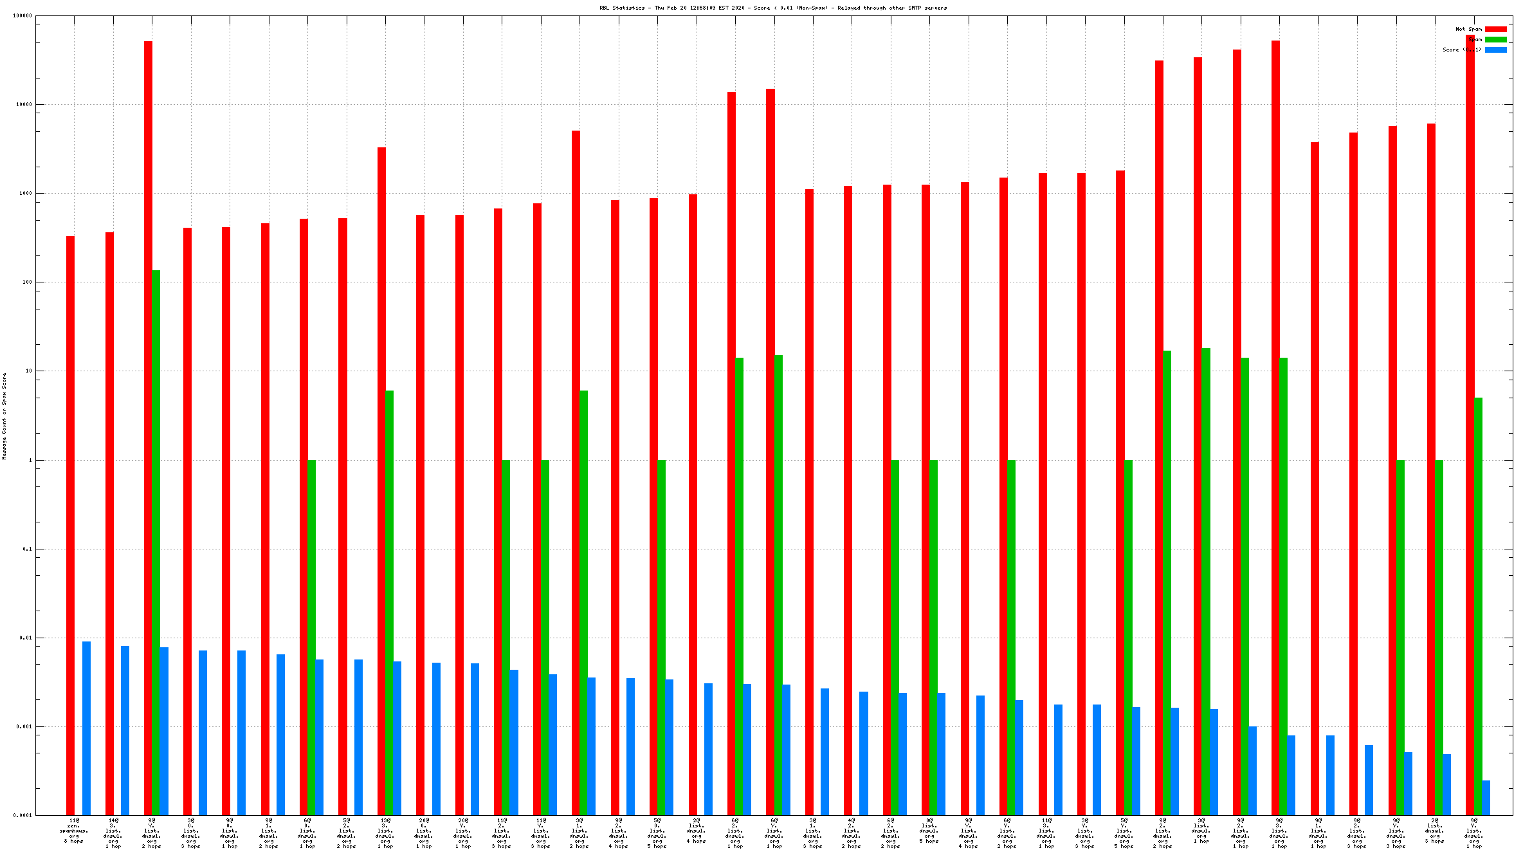Click the red Not Spam legend swatch
1523x857 pixels.
pos(1495,29)
